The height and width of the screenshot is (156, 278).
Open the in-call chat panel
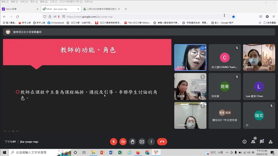(262, 141)
